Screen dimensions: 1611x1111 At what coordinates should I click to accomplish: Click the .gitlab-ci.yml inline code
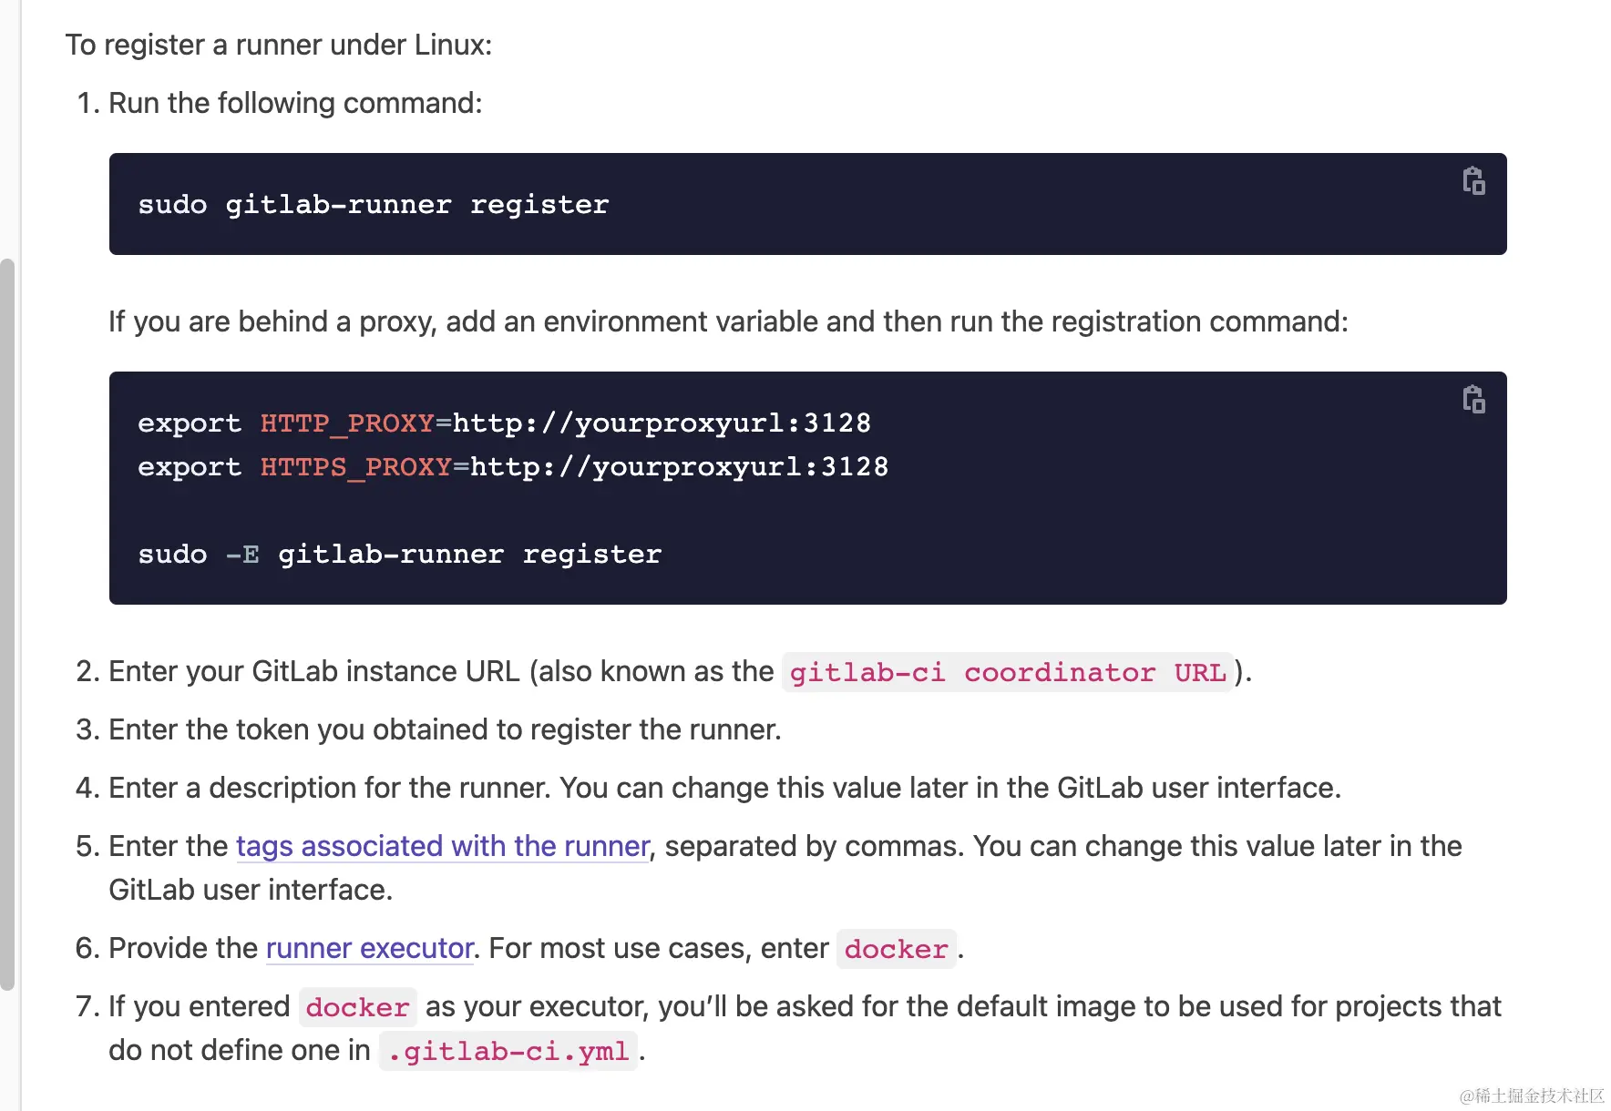click(508, 1051)
